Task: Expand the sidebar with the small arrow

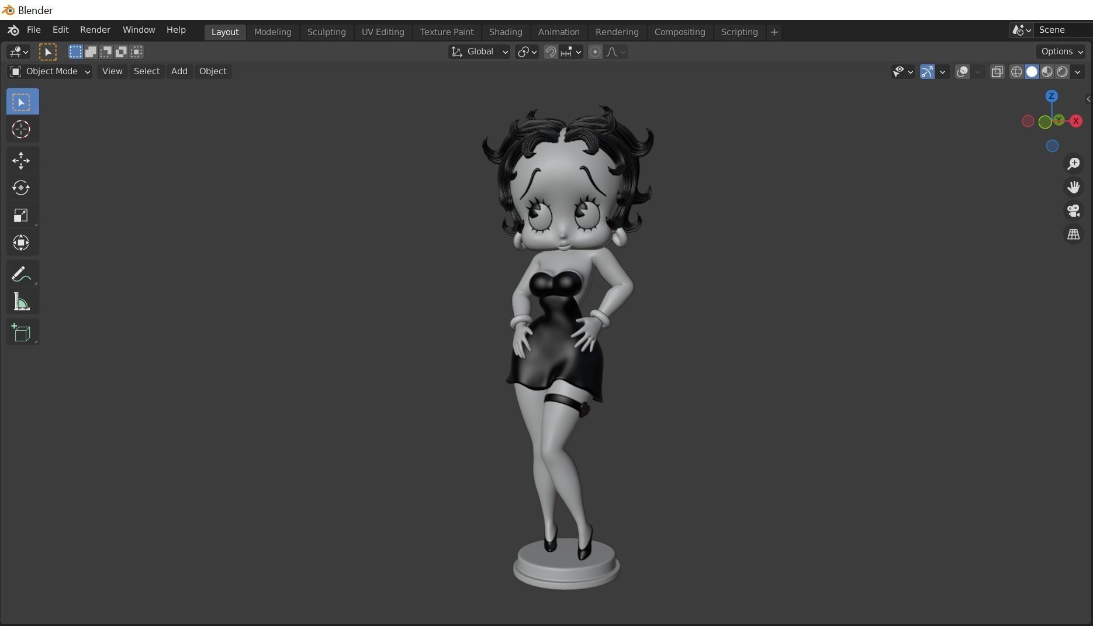Action: pos(1088,99)
